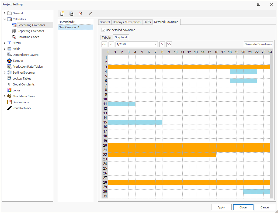Select New Calendar 1 in the list

(x=75, y=27)
